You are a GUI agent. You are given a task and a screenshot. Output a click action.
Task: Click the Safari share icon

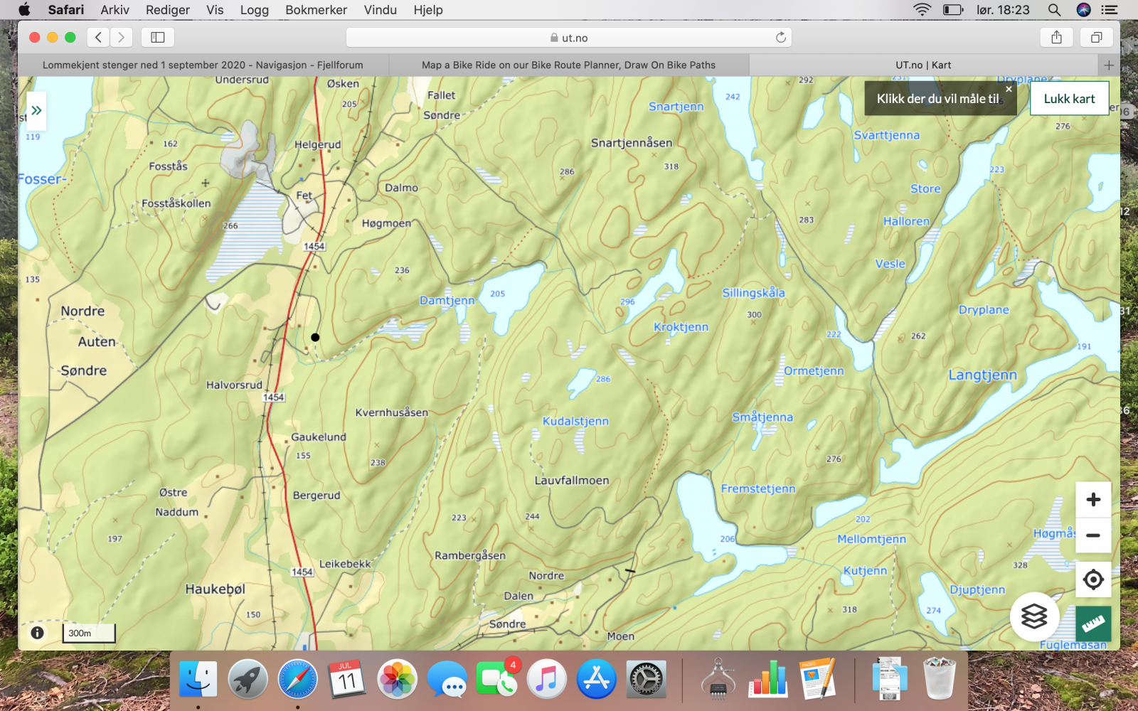(x=1056, y=38)
